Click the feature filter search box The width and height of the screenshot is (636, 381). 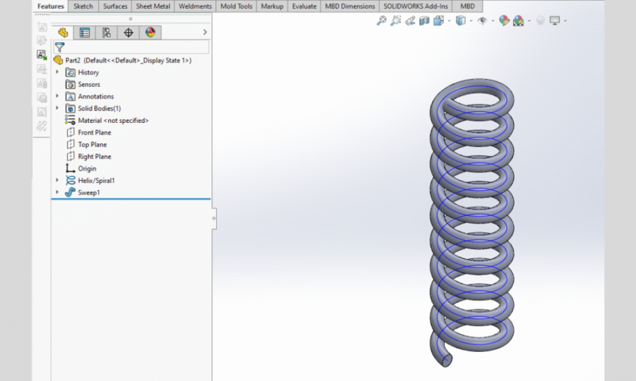(137, 47)
